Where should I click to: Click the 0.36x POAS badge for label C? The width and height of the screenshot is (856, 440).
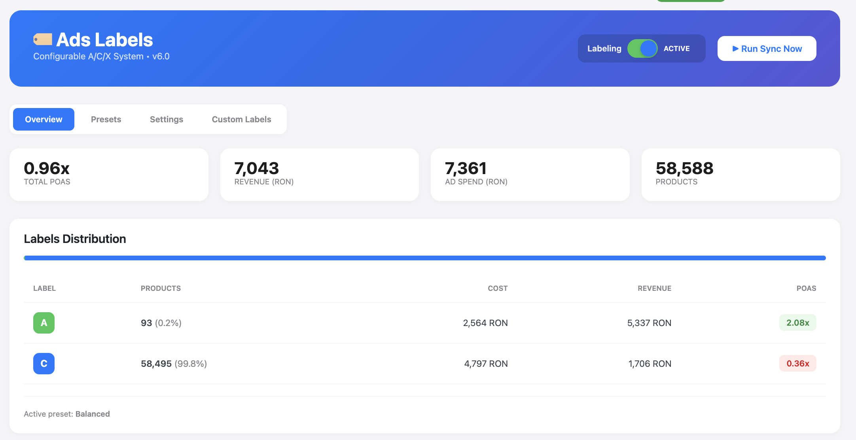click(x=797, y=363)
